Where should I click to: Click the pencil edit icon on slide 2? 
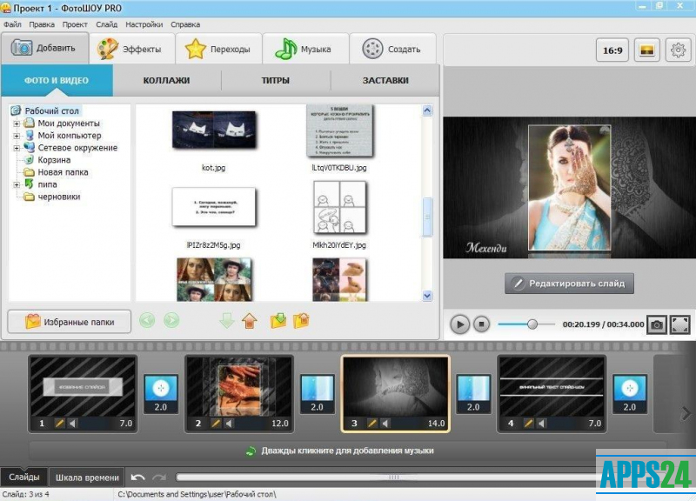[x=211, y=424]
